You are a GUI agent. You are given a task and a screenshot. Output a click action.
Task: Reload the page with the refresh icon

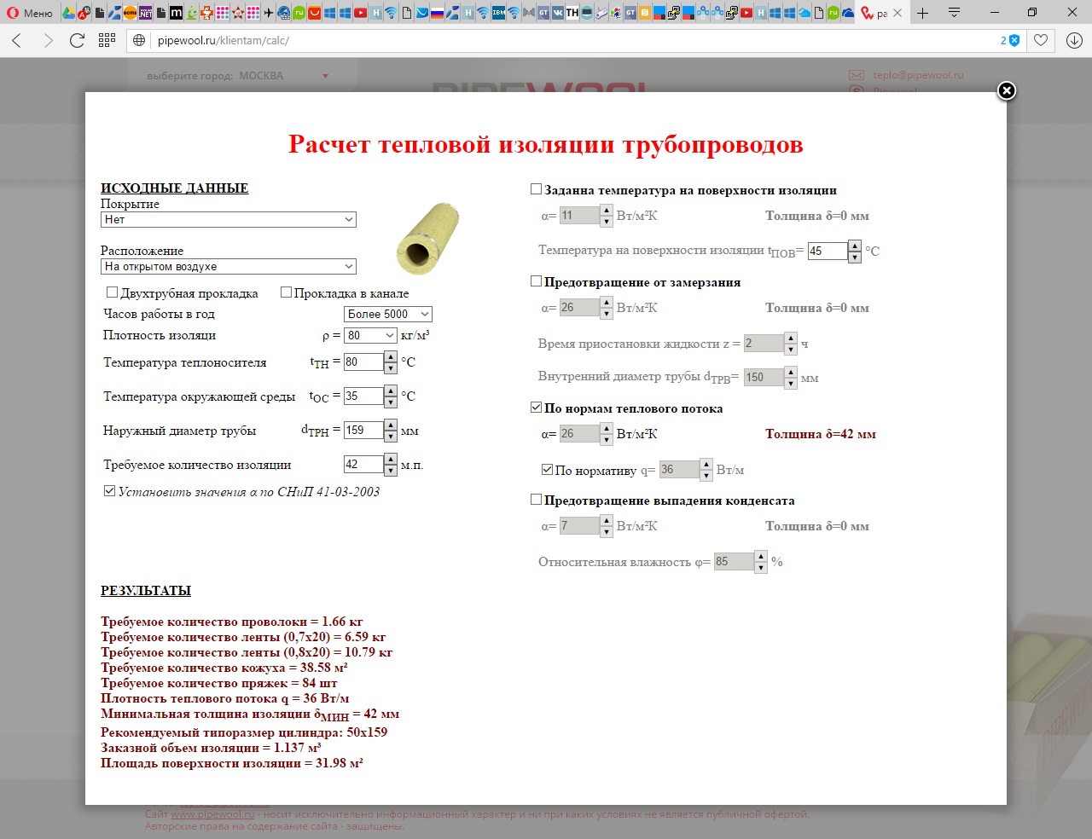click(x=77, y=40)
